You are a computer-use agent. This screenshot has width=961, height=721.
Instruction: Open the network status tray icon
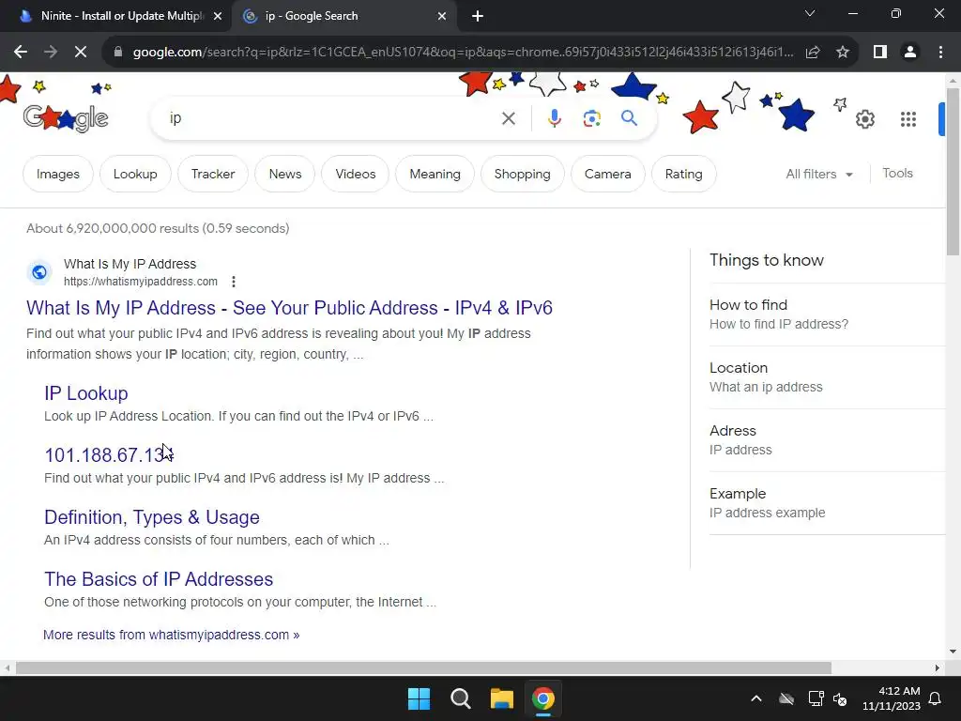816,698
